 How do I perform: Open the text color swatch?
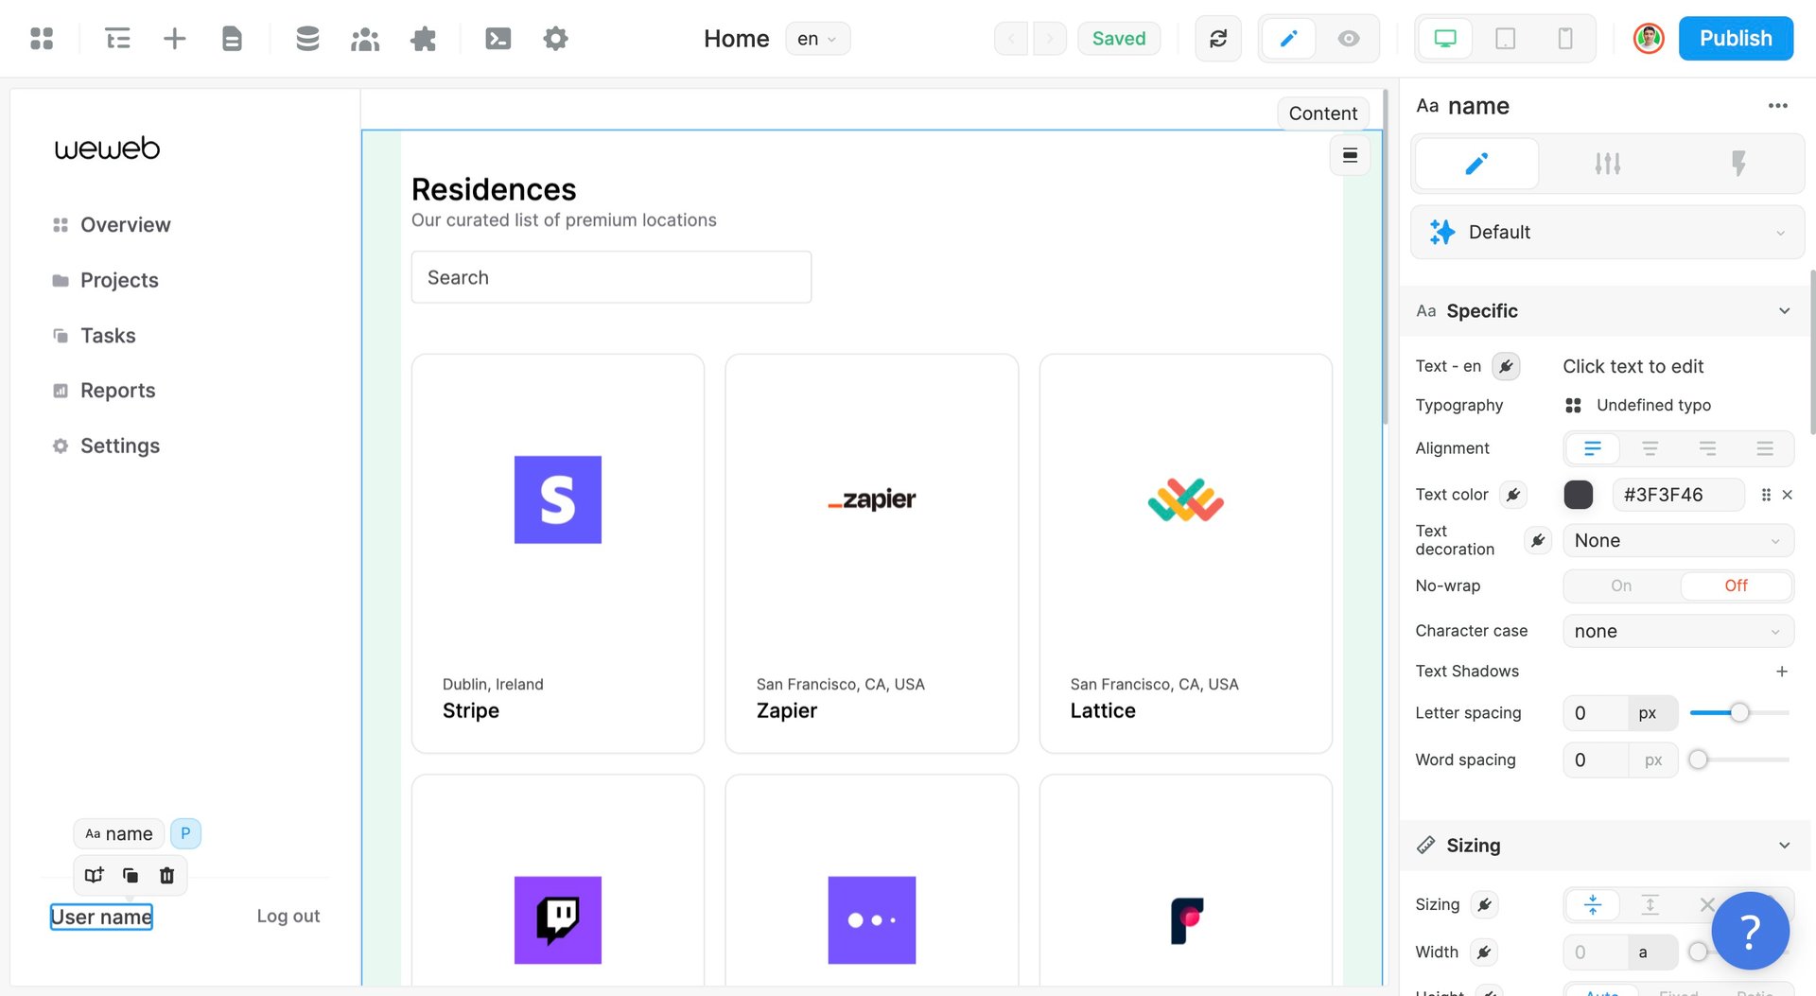pos(1579,495)
